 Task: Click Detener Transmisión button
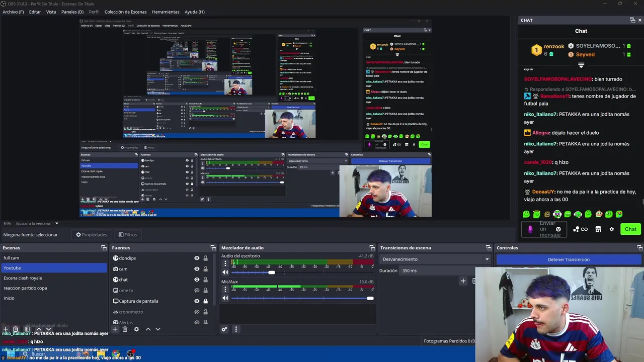(569, 259)
